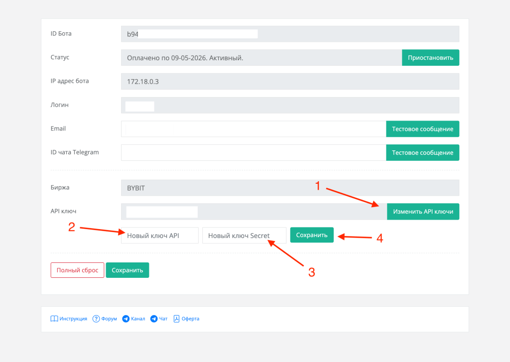Click Сохранить beside Полный сброс
This screenshot has height=362, width=510.
(x=127, y=270)
